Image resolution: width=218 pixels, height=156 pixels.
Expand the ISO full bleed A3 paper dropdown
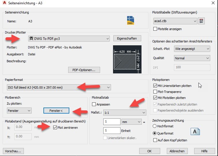59,87
